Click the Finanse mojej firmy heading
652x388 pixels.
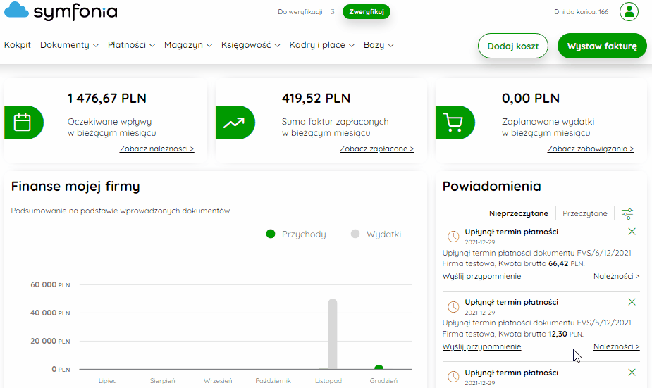(75, 186)
